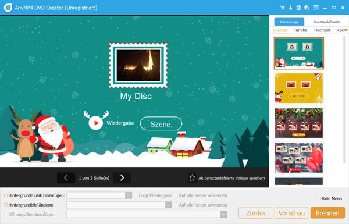
Task: Toggle Hintergrundbild ändern checkbox
Action: (6, 205)
